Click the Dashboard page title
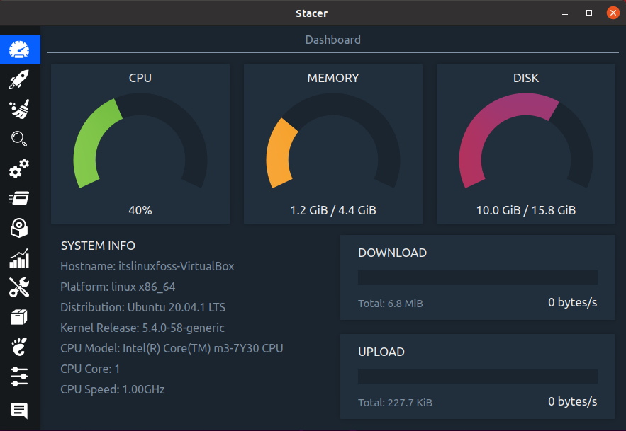The image size is (626, 431). (333, 40)
